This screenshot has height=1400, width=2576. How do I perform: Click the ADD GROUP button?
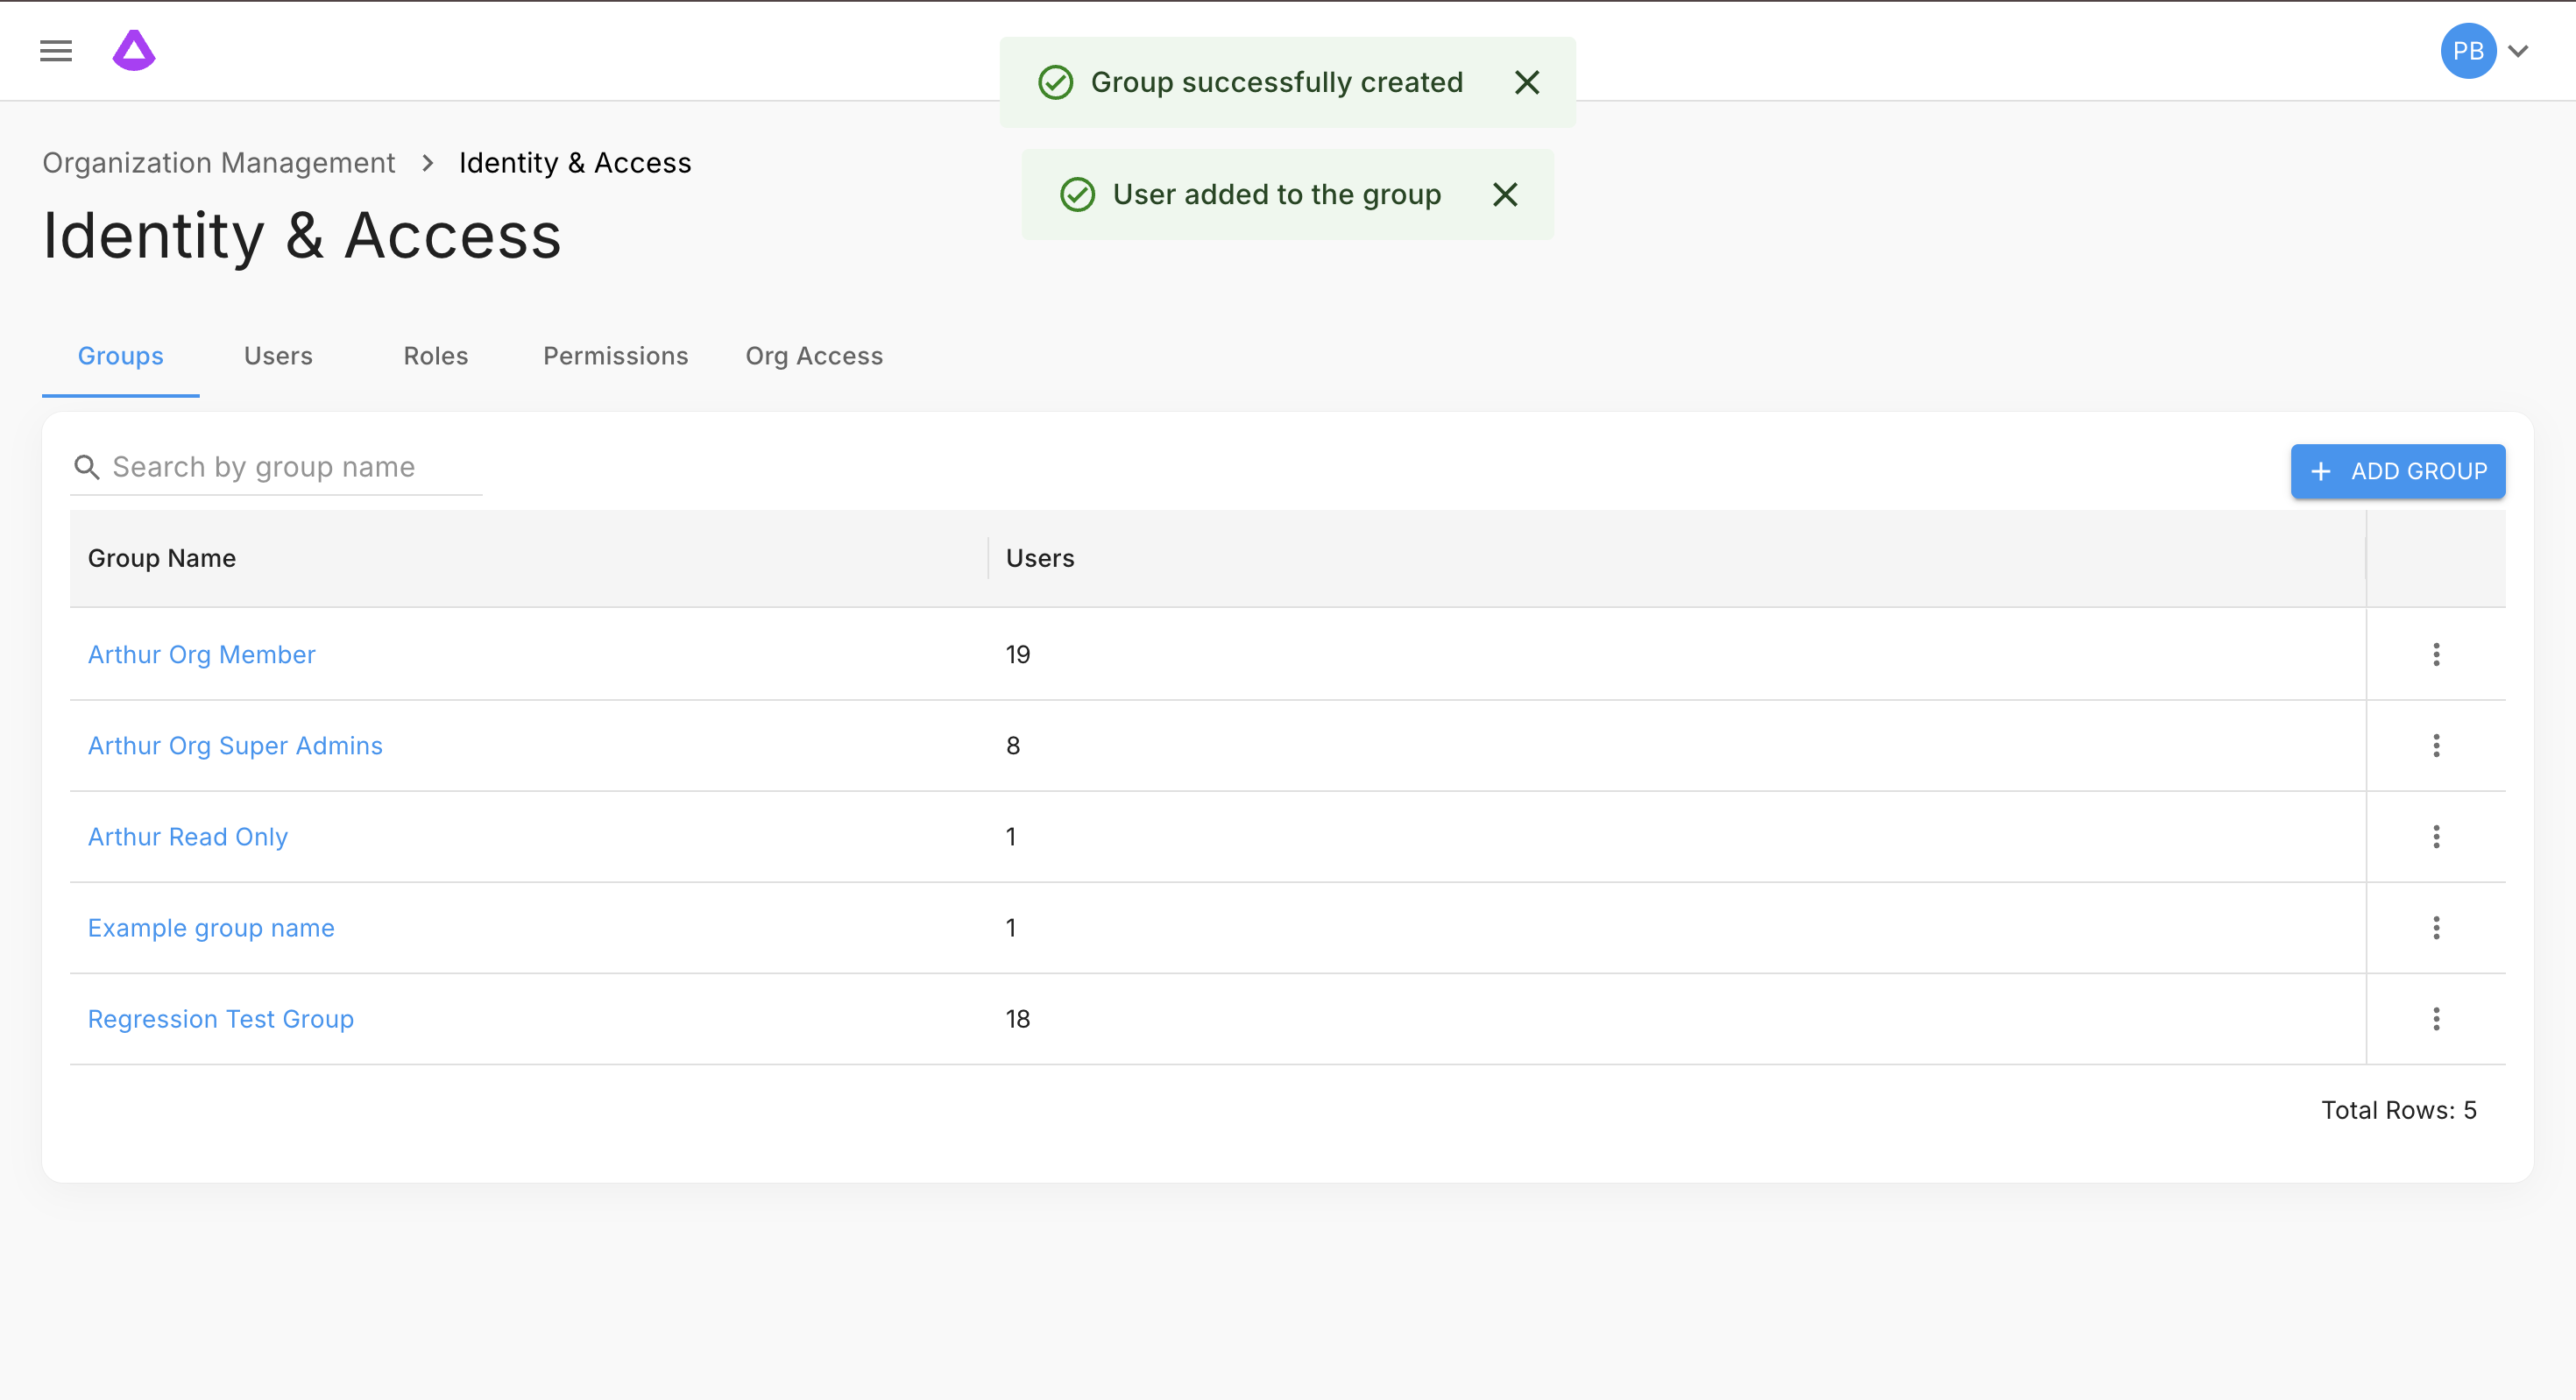(x=2397, y=471)
